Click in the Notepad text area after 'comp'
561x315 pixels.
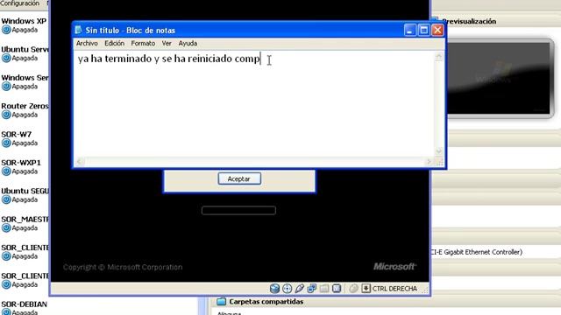point(261,59)
